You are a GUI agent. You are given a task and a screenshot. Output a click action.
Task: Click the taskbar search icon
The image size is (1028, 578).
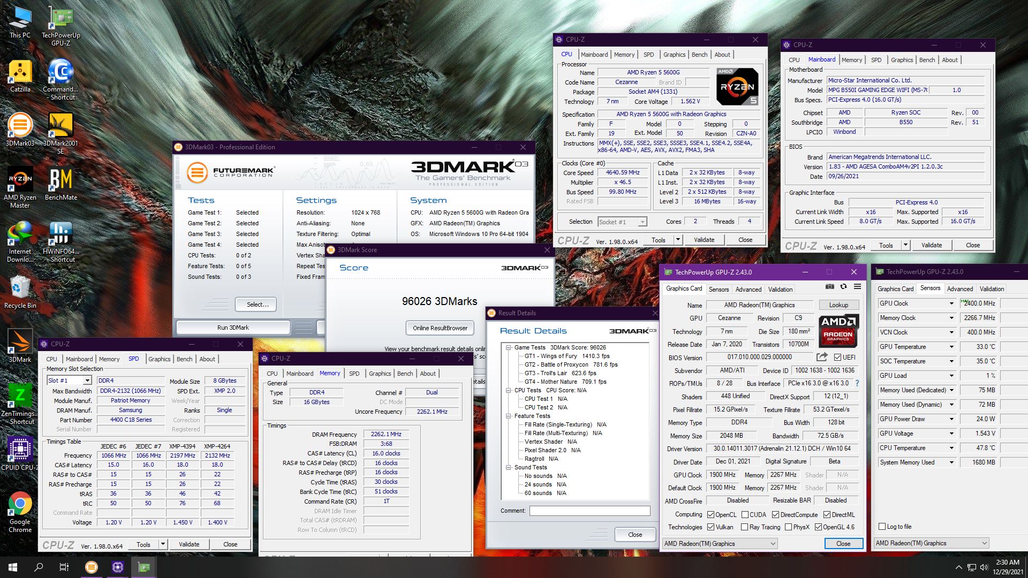click(x=39, y=567)
